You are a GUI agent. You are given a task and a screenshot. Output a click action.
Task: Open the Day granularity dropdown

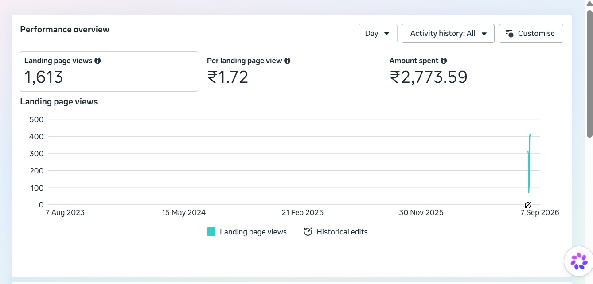tap(378, 33)
